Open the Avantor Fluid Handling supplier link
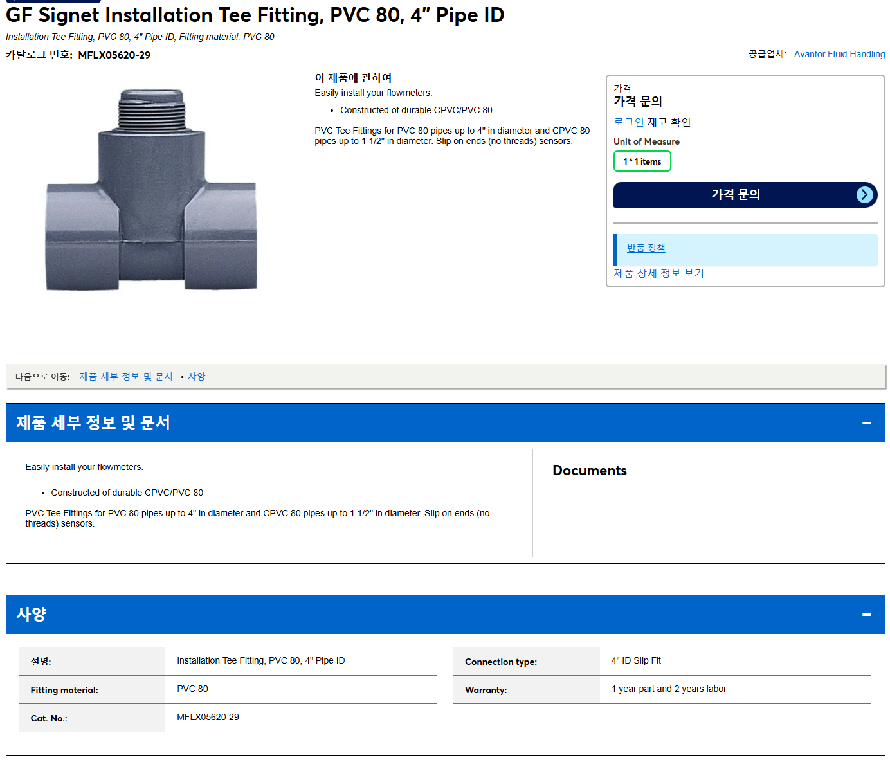Viewport: 890px width, 769px height. (x=839, y=54)
